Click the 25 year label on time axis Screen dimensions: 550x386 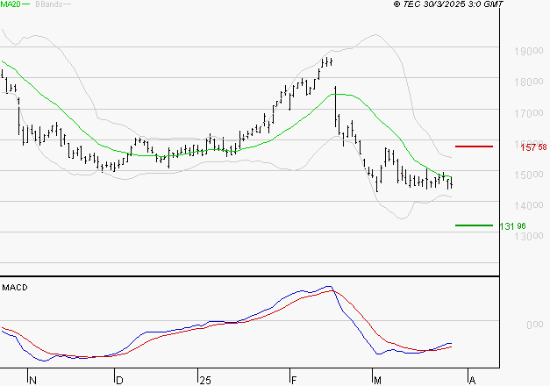point(205,381)
